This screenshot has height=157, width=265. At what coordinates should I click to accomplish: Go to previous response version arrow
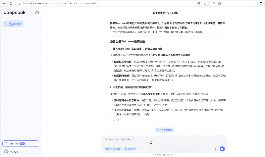(x=111, y=120)
